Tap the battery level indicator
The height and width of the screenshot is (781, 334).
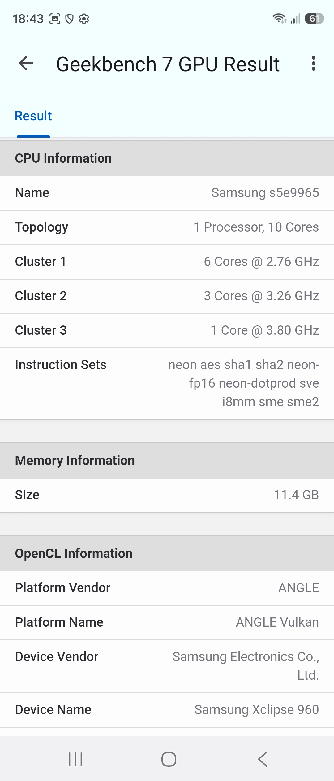(314, 19)
